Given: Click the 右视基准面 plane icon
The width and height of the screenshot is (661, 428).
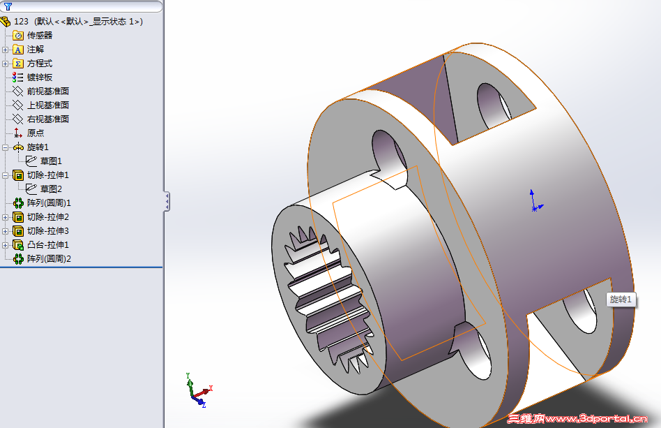Looking at the screenshot, I should [18, 119].
